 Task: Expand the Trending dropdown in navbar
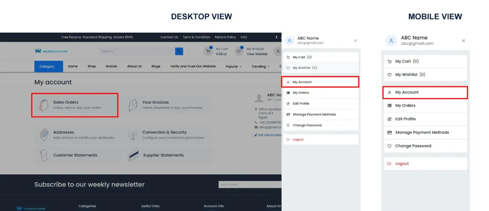[261, 66]
